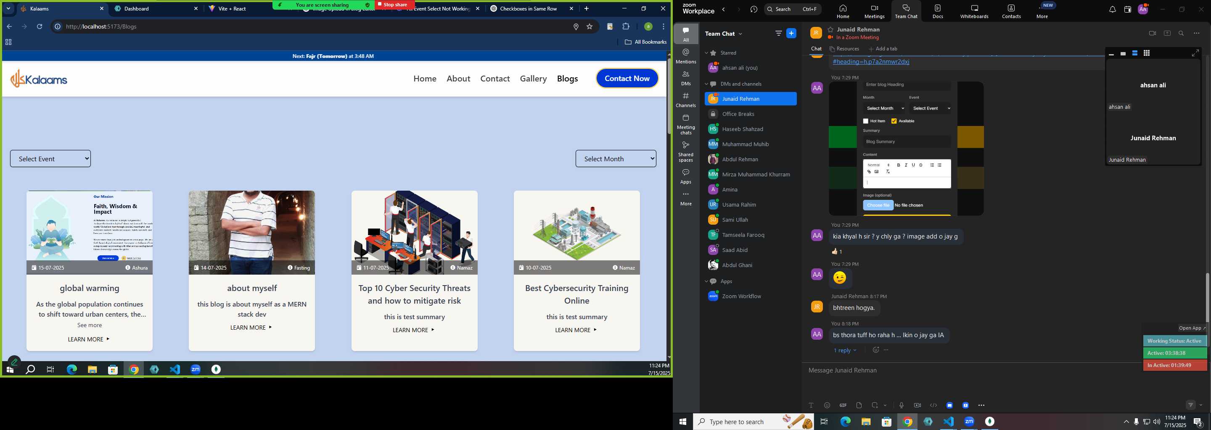Bookmark this page with Chrome's star icon

pyautogui.click(x=590, y=27)
